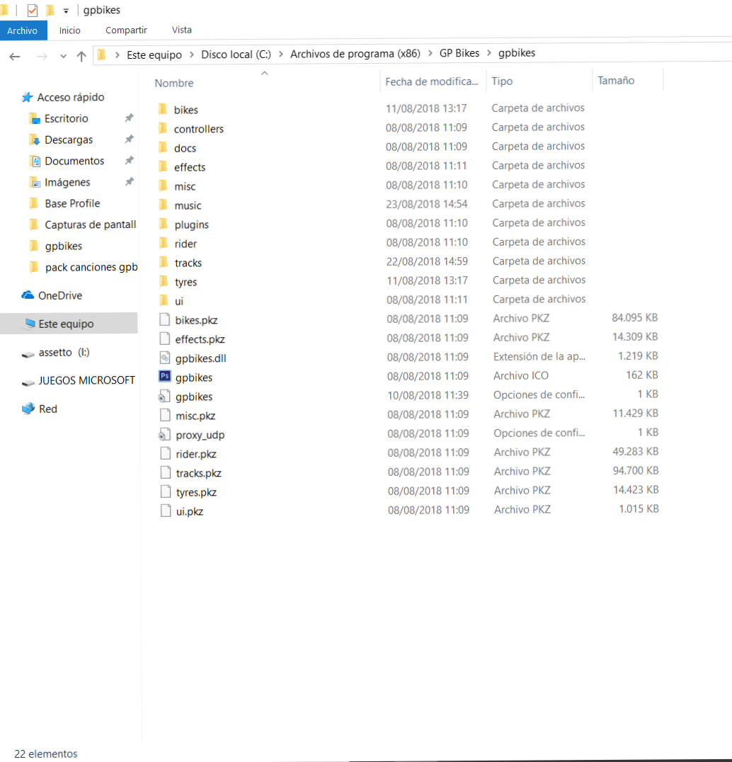Open the quick access toolbar dropdown arrow
This screenshot has width=732, height=762.
[x=66, y=11]
